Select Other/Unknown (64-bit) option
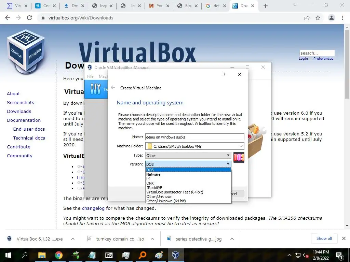Screen dimensions: 350x262 188,201
